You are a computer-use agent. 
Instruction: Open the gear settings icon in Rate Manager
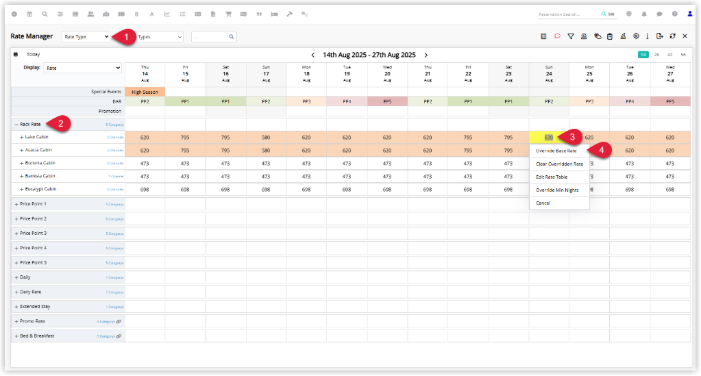(x=636, y=36)
